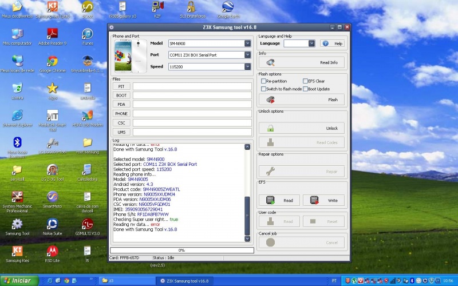The height and width of the screenshot is (286, 458).
Task: Open Calculadora desktop icon
Action: [x=88, y=173]
